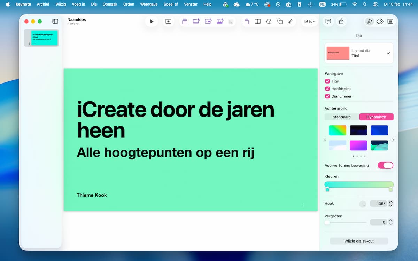Toggle the slide navigator sidebar icon
This screenshot has width=418, height=261.
pyautogui.click(x=55, y=22)
